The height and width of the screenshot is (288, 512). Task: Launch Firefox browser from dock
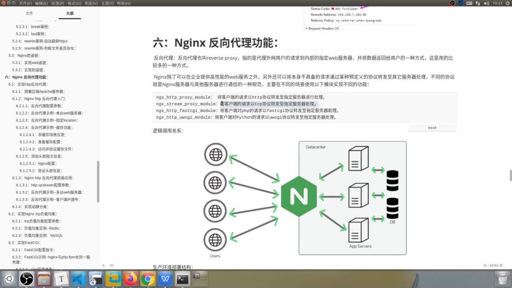pyautogui.click(x=131, y=278)
